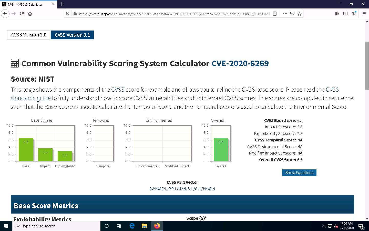Click the browser Forward arrow
Viewport: 369px width, 231px height.
[x=14, y=14]
